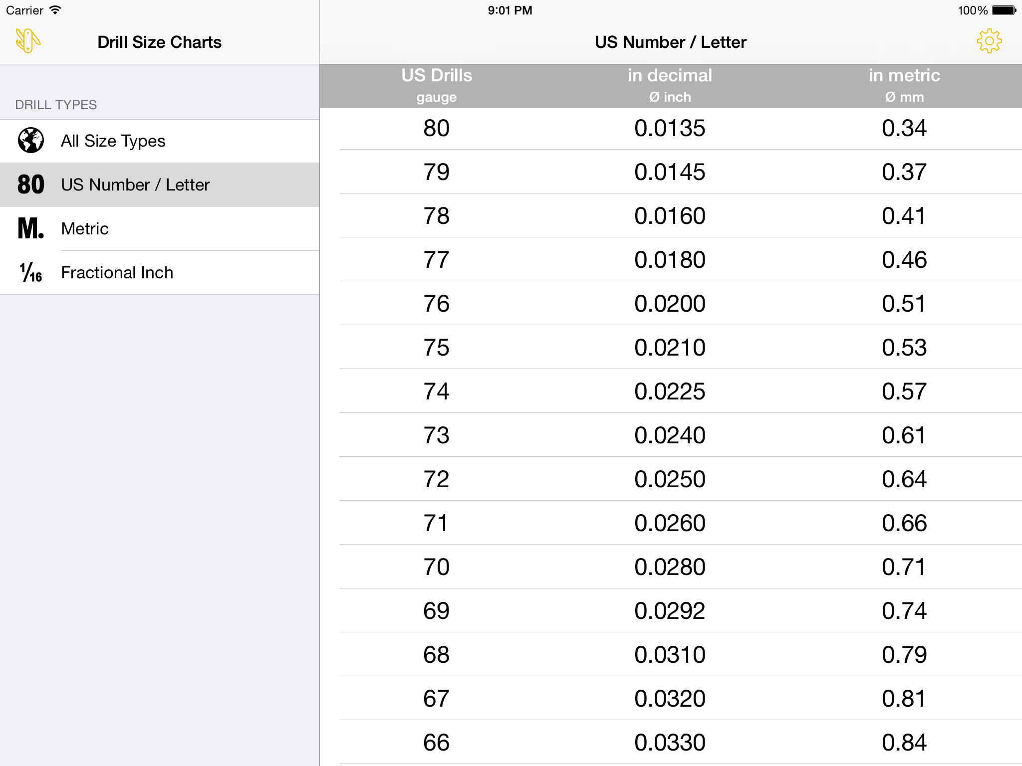Tap the in metric mm column header

[x=904, y=85]
